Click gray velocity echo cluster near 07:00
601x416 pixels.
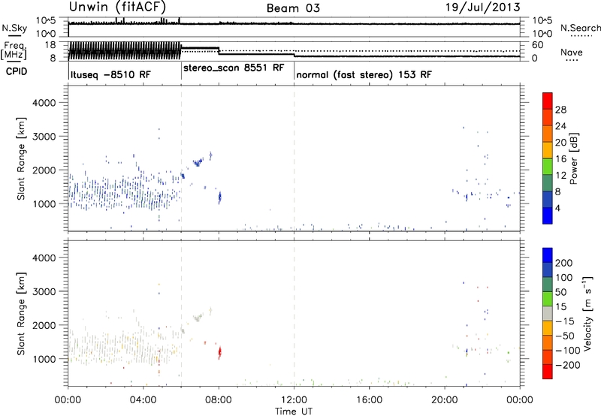[198, 318]
